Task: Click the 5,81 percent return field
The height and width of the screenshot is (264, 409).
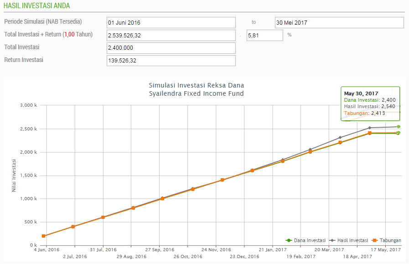Action: [x=265, y=35]
